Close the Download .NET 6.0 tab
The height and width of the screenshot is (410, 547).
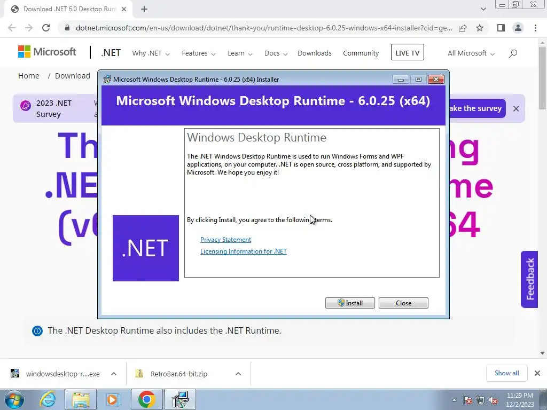pyautogui.click(x=124, y=9)
